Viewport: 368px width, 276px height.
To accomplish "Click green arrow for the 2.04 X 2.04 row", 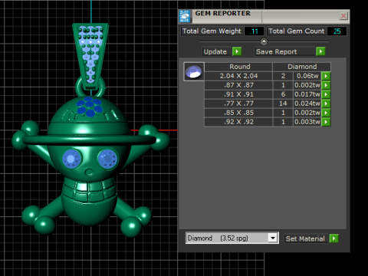I will [326, 76].
